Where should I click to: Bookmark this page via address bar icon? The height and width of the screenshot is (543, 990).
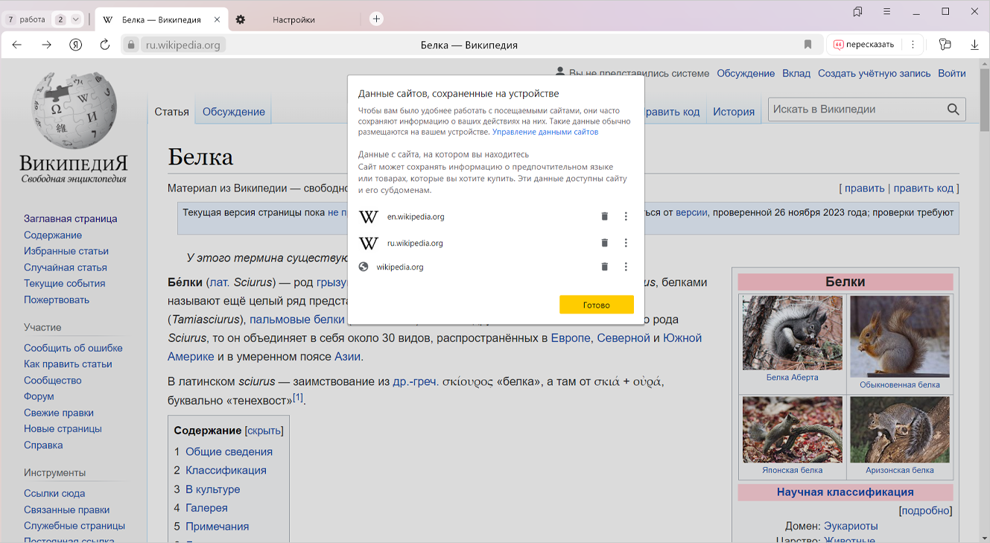coord(807,45)
